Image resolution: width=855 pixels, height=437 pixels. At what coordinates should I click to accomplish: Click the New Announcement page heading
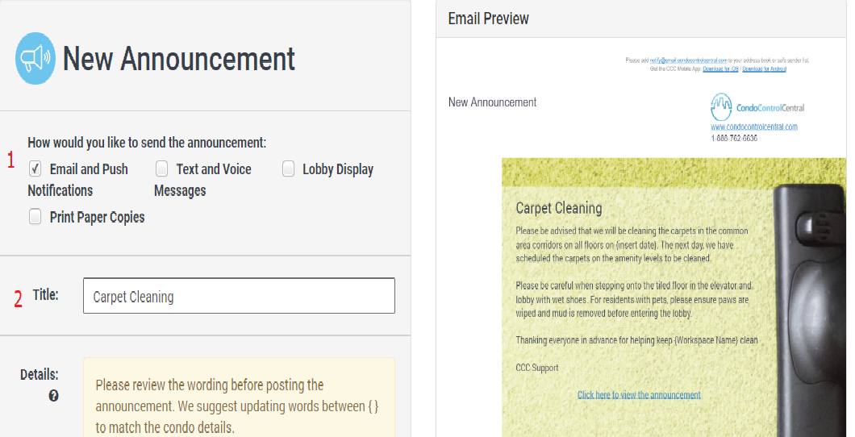pos(179,59)
